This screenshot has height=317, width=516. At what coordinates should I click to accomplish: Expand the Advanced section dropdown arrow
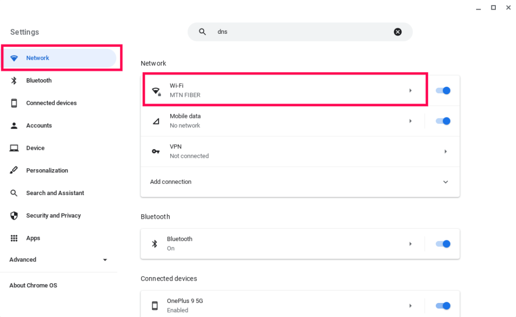coord(105,260)
